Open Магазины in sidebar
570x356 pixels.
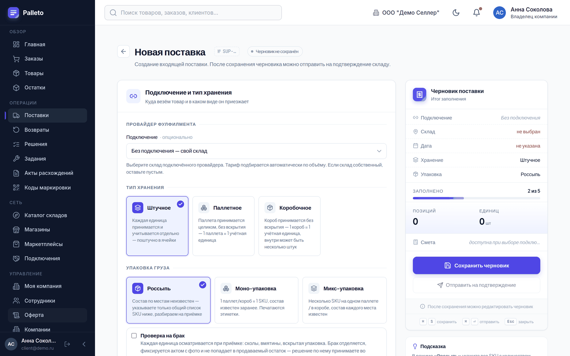[47, 229]
